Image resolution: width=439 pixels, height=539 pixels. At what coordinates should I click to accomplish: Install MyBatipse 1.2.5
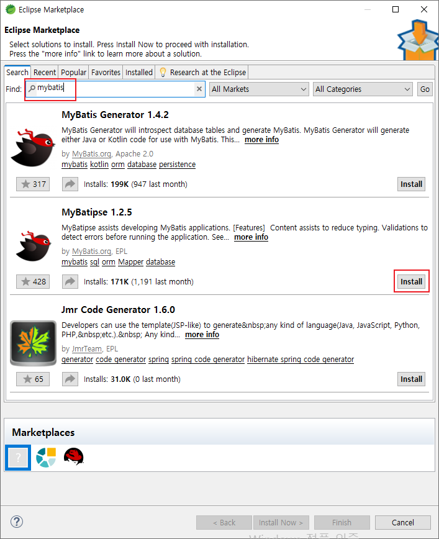coord(411,282)
